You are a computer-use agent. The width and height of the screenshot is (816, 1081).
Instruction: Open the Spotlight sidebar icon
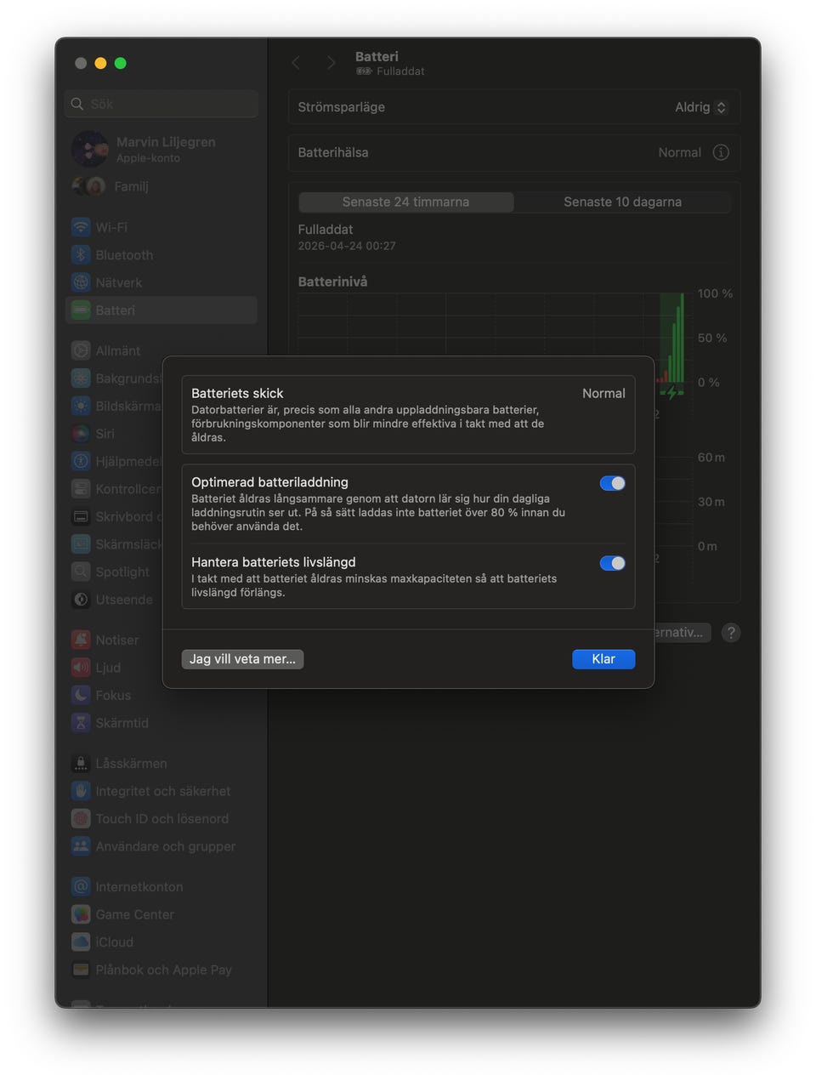81,572
